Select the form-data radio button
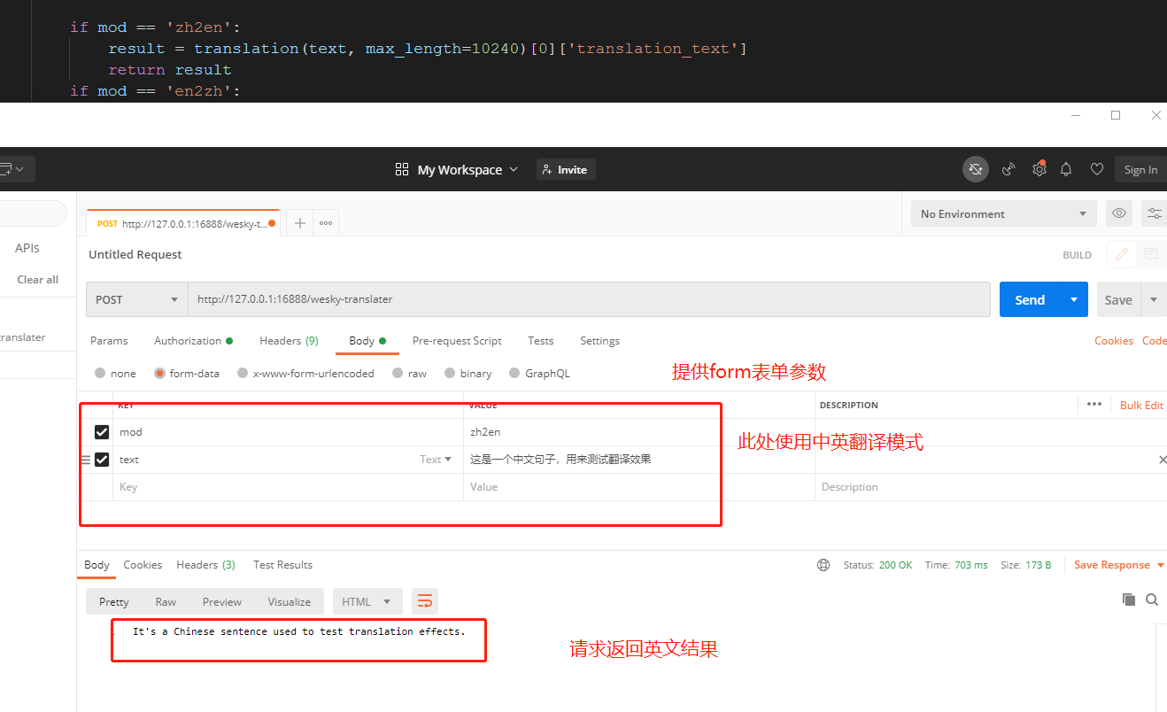 (x=159, y=373)
